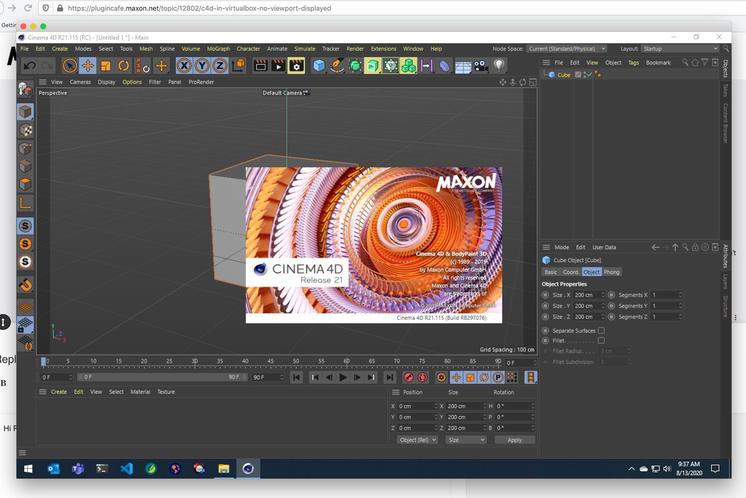Adjust Position X stepper

pyautogui.click(x=436, y=406)
